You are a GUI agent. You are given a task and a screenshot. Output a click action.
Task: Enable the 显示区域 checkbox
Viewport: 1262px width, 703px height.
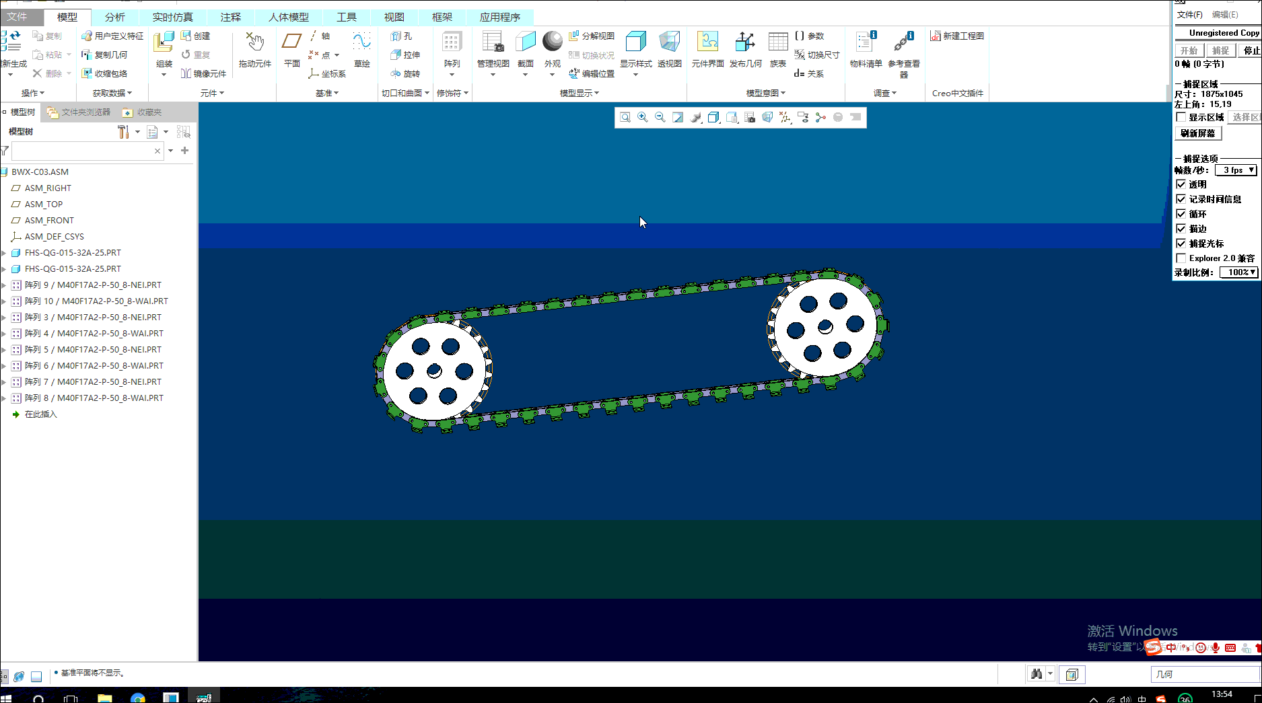(x=1181, y=117)
